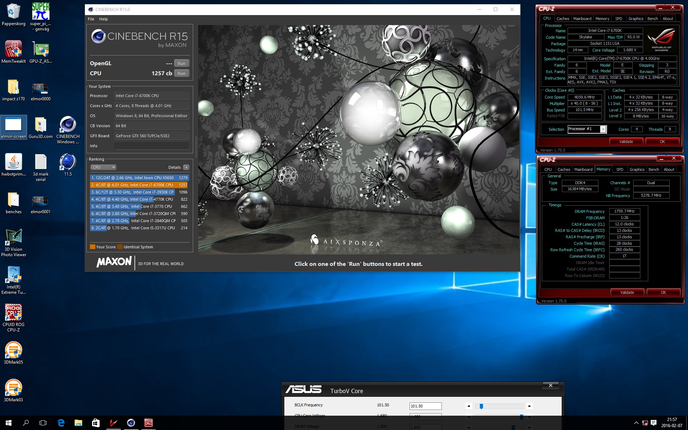The width and height of the screenshot is (688, 430).
Task: Select i7-3930K ranking entry
Action: 139,192
